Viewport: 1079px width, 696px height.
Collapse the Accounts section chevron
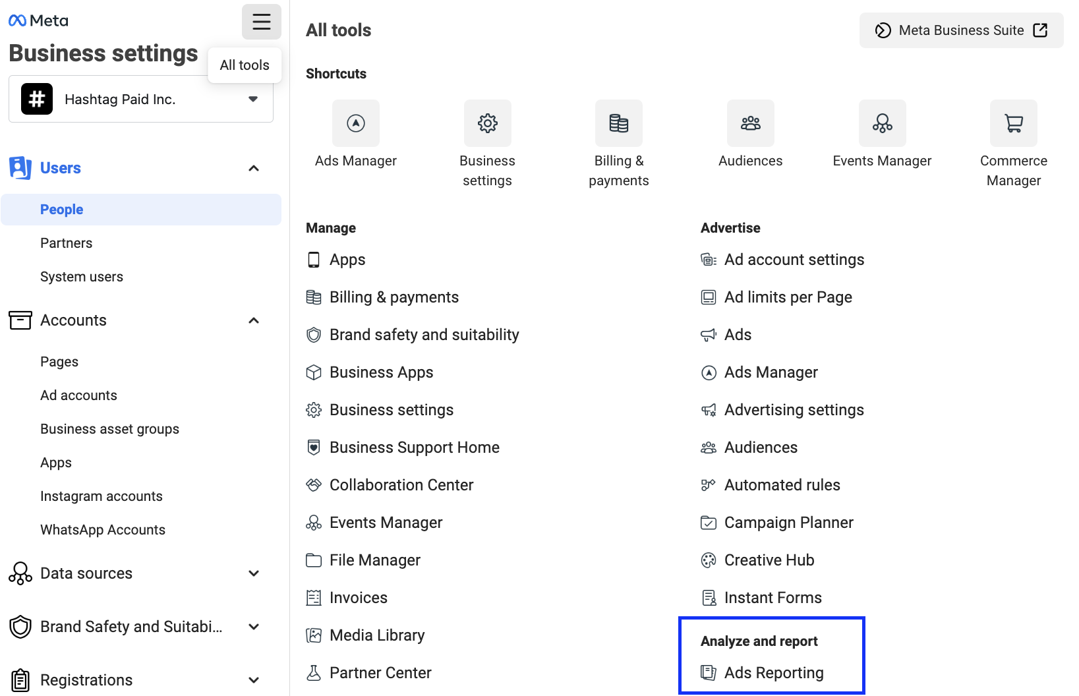(x=254, y=320)
